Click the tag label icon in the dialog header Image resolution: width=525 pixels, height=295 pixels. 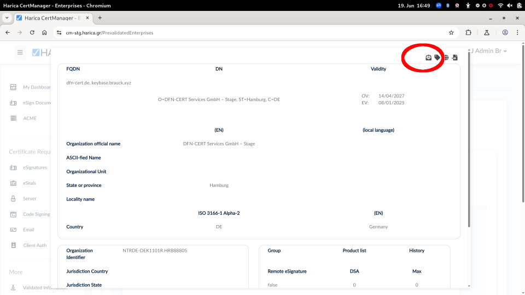coord(437,57)
